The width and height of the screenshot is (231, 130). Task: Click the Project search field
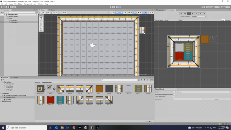tap(119, 80)
